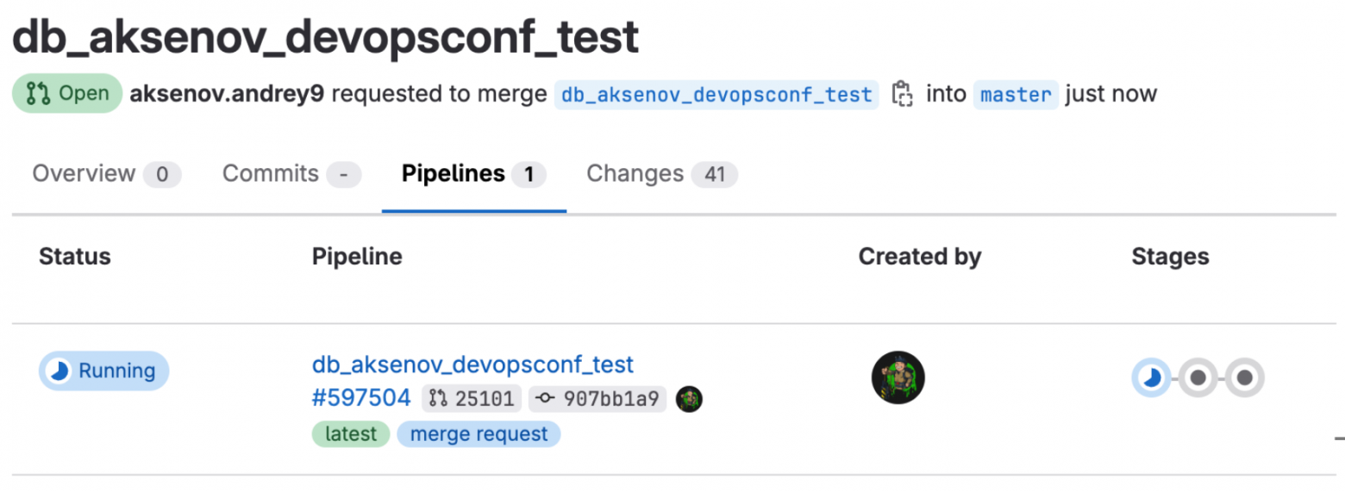
Task: Open the creator avatar in Created by column
Action: coord(898,377)
